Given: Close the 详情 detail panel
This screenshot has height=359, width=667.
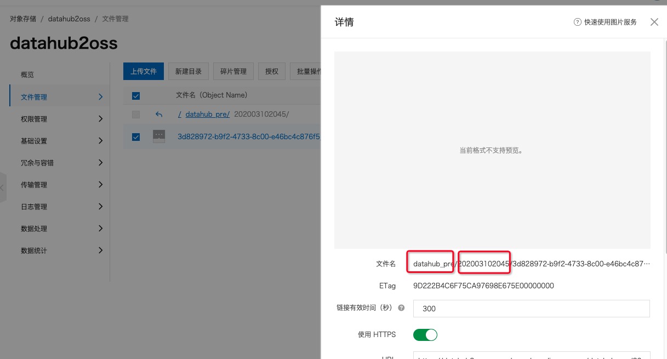Looking at the screenshot, I should coord(654,22).
